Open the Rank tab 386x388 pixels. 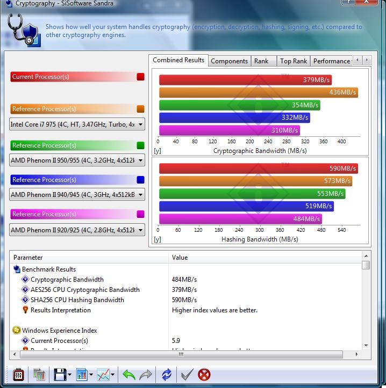click(x=263, y=61)
